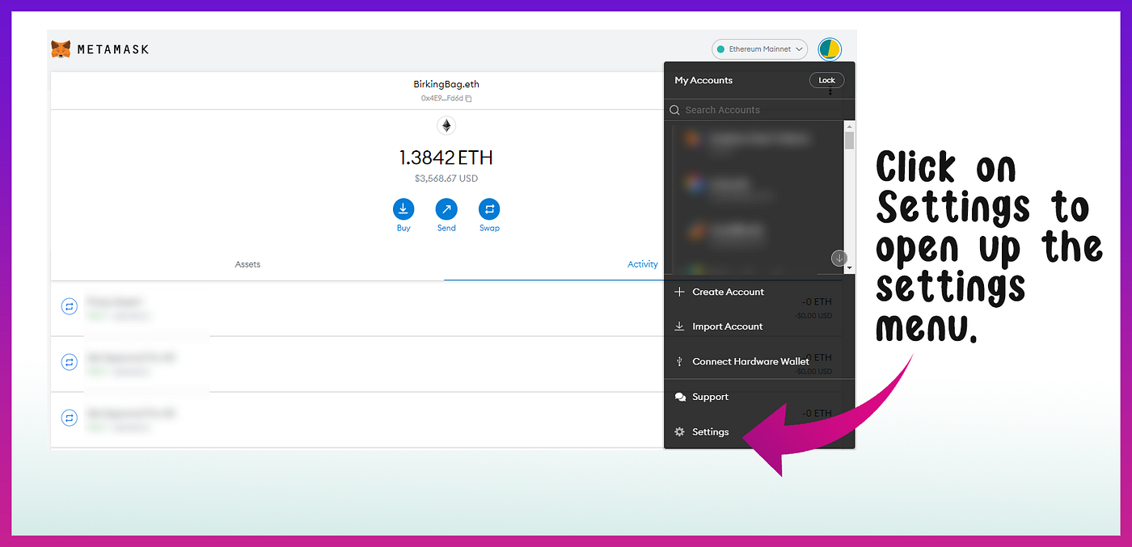Lock the wallet with Lock button
Viewport: 1132px width, 547px height.
(x=826, y=80)
